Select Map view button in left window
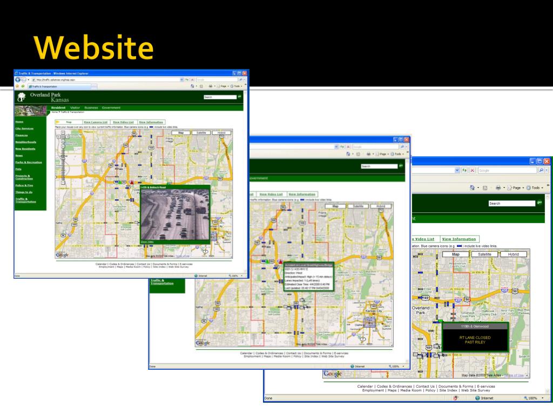 coord(181,133)
